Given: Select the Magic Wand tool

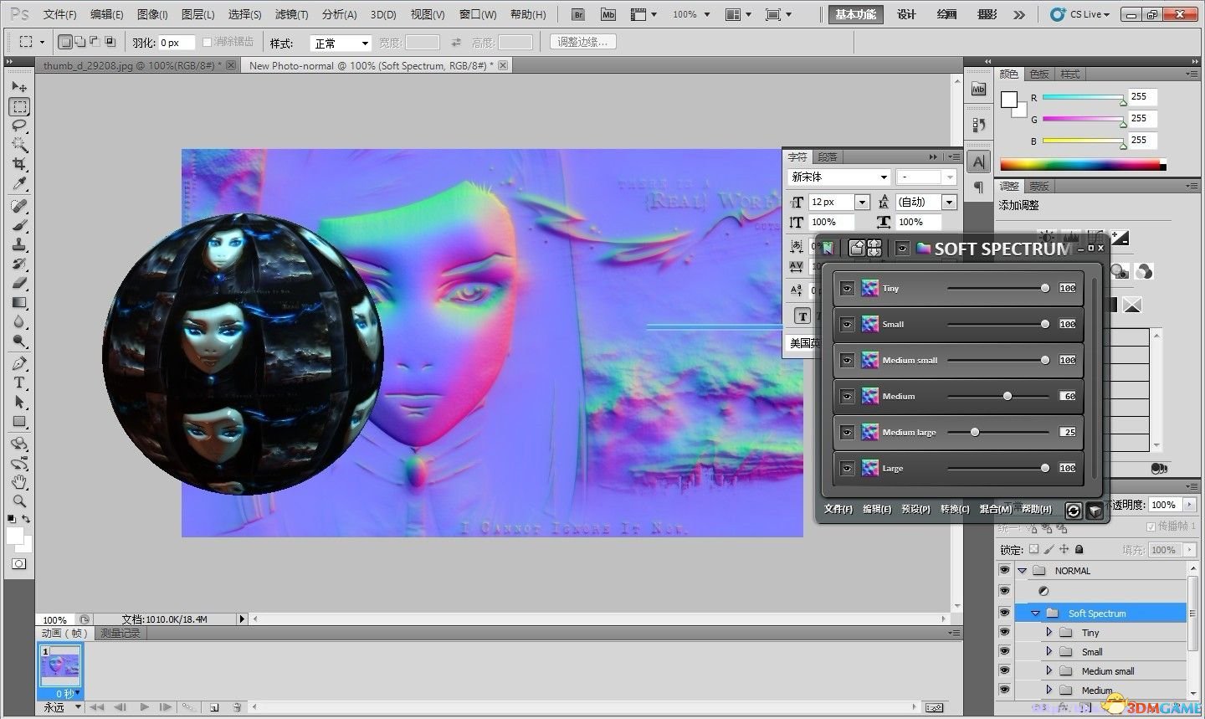Looking at the screenshot, I should click(19, 145).
